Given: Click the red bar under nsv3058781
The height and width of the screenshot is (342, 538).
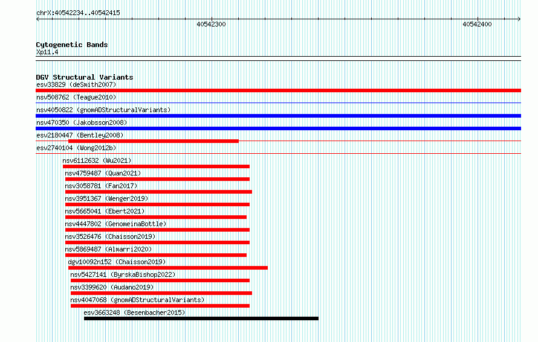Looking at the screenshot, I should (x=158, y=192).
